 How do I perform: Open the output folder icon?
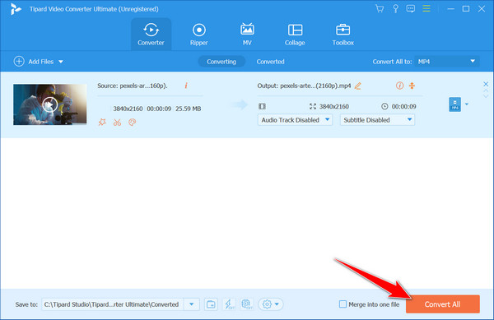click(x=211, y=304)
